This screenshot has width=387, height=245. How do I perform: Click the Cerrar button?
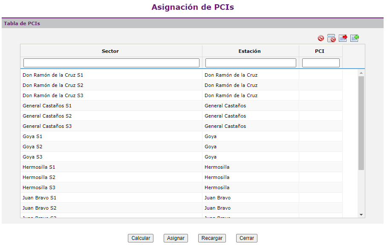coord(247,238)
